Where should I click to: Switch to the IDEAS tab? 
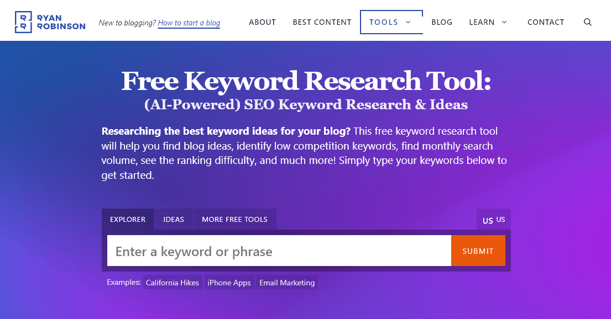pos(173,219)
